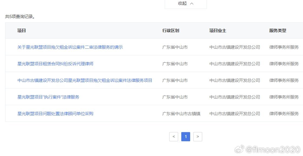This screenshot has width=303, height=156.
Task: Go to previous page arrow
Action: 173,137
